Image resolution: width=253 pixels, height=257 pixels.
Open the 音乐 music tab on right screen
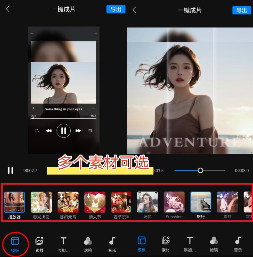pyautogui.click(x=238, y=244)
